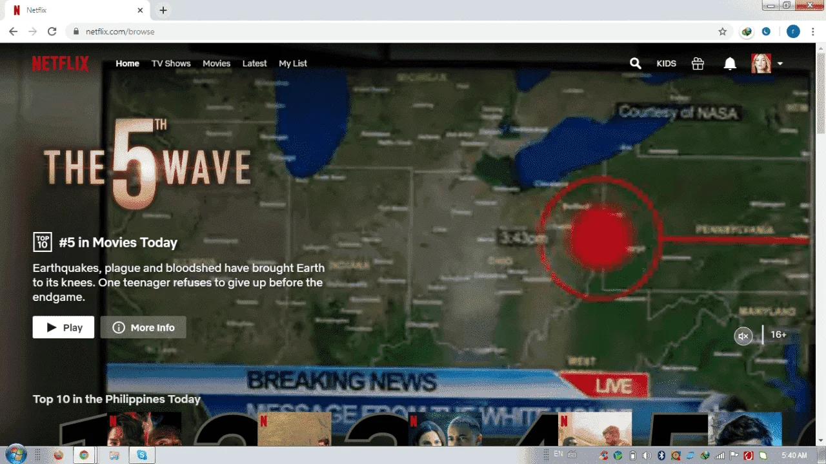The image size is (826, 464).
Task: Click the EN language indicator
Action: click(x=559, y=454)
